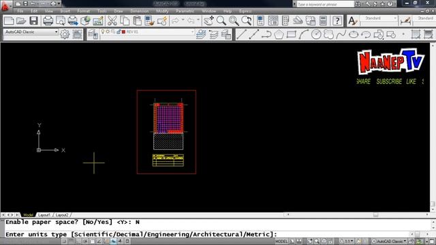
Task: Open Workspace Settings gear icon
Action: coord(65,35)
